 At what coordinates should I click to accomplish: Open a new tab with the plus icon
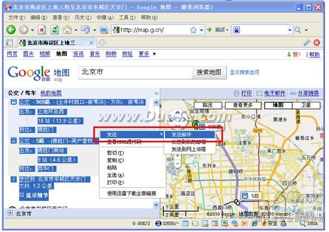(102, 43)
